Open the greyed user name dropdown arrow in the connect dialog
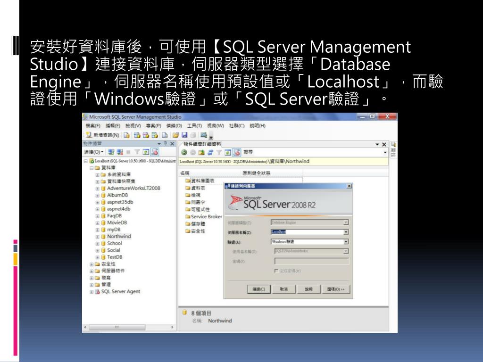The image size is (483, 362). click(346, 251)
